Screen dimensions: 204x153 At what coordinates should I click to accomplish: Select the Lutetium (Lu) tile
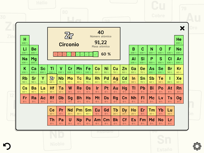[170, 111]
